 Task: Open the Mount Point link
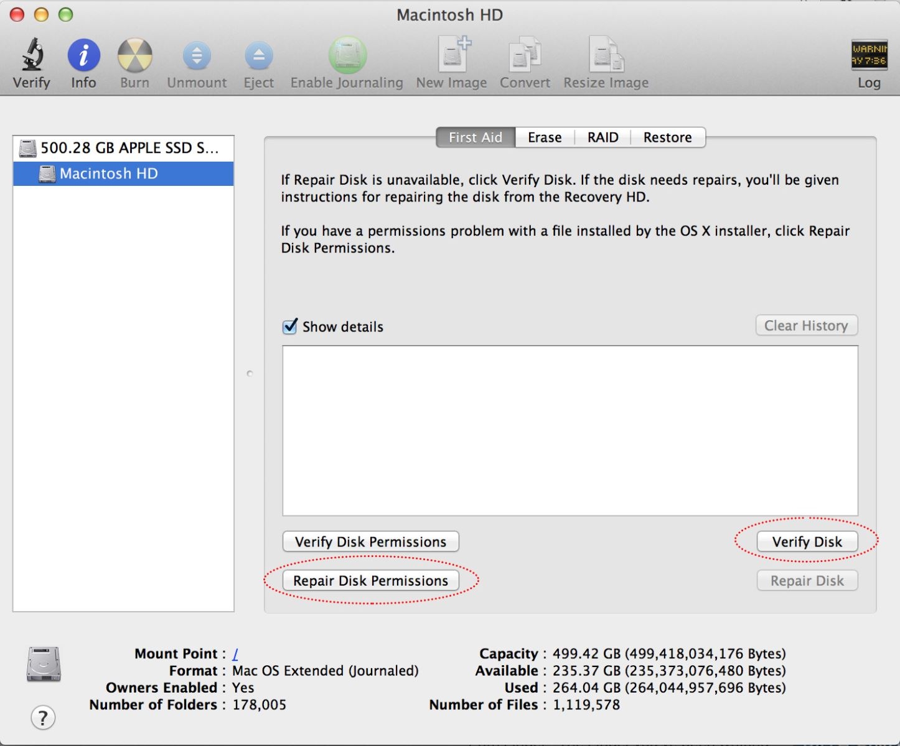[235, 653]
